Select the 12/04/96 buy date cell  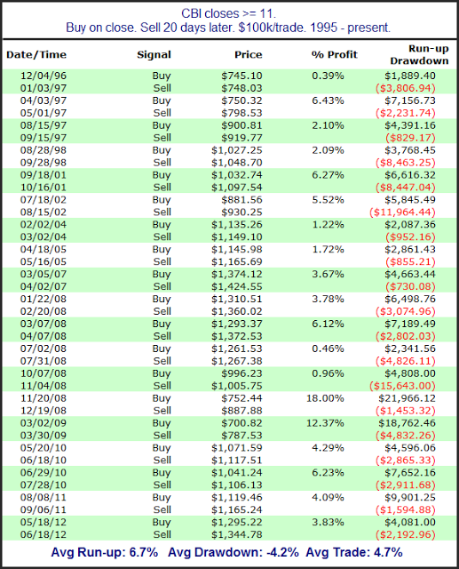[44, 76]
